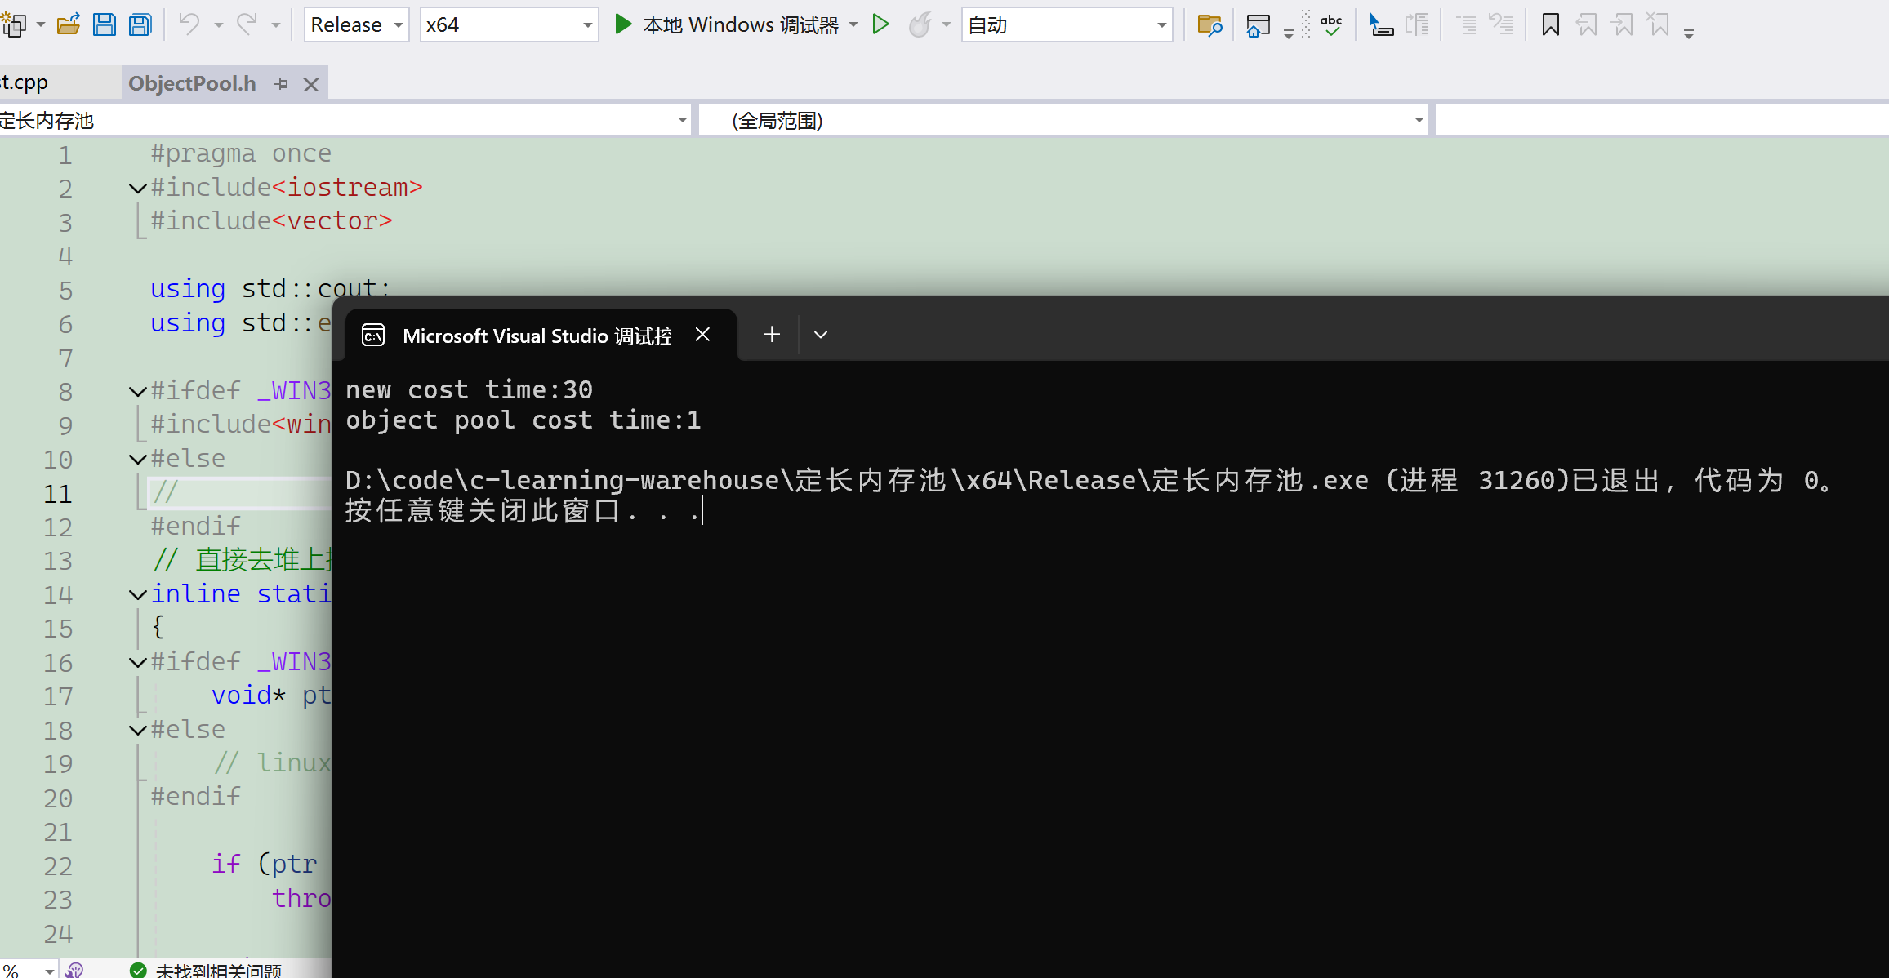Toggle a bookmark on the current line

[x=1550, y=25]
